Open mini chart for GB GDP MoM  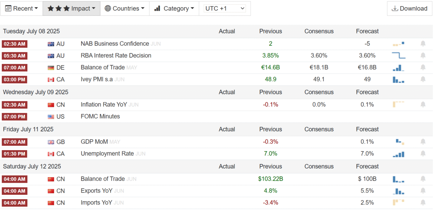pyautogui.click(x=399, y=142)
